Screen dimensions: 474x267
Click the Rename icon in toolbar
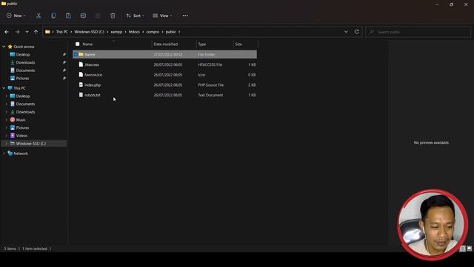tap(83, 16)
